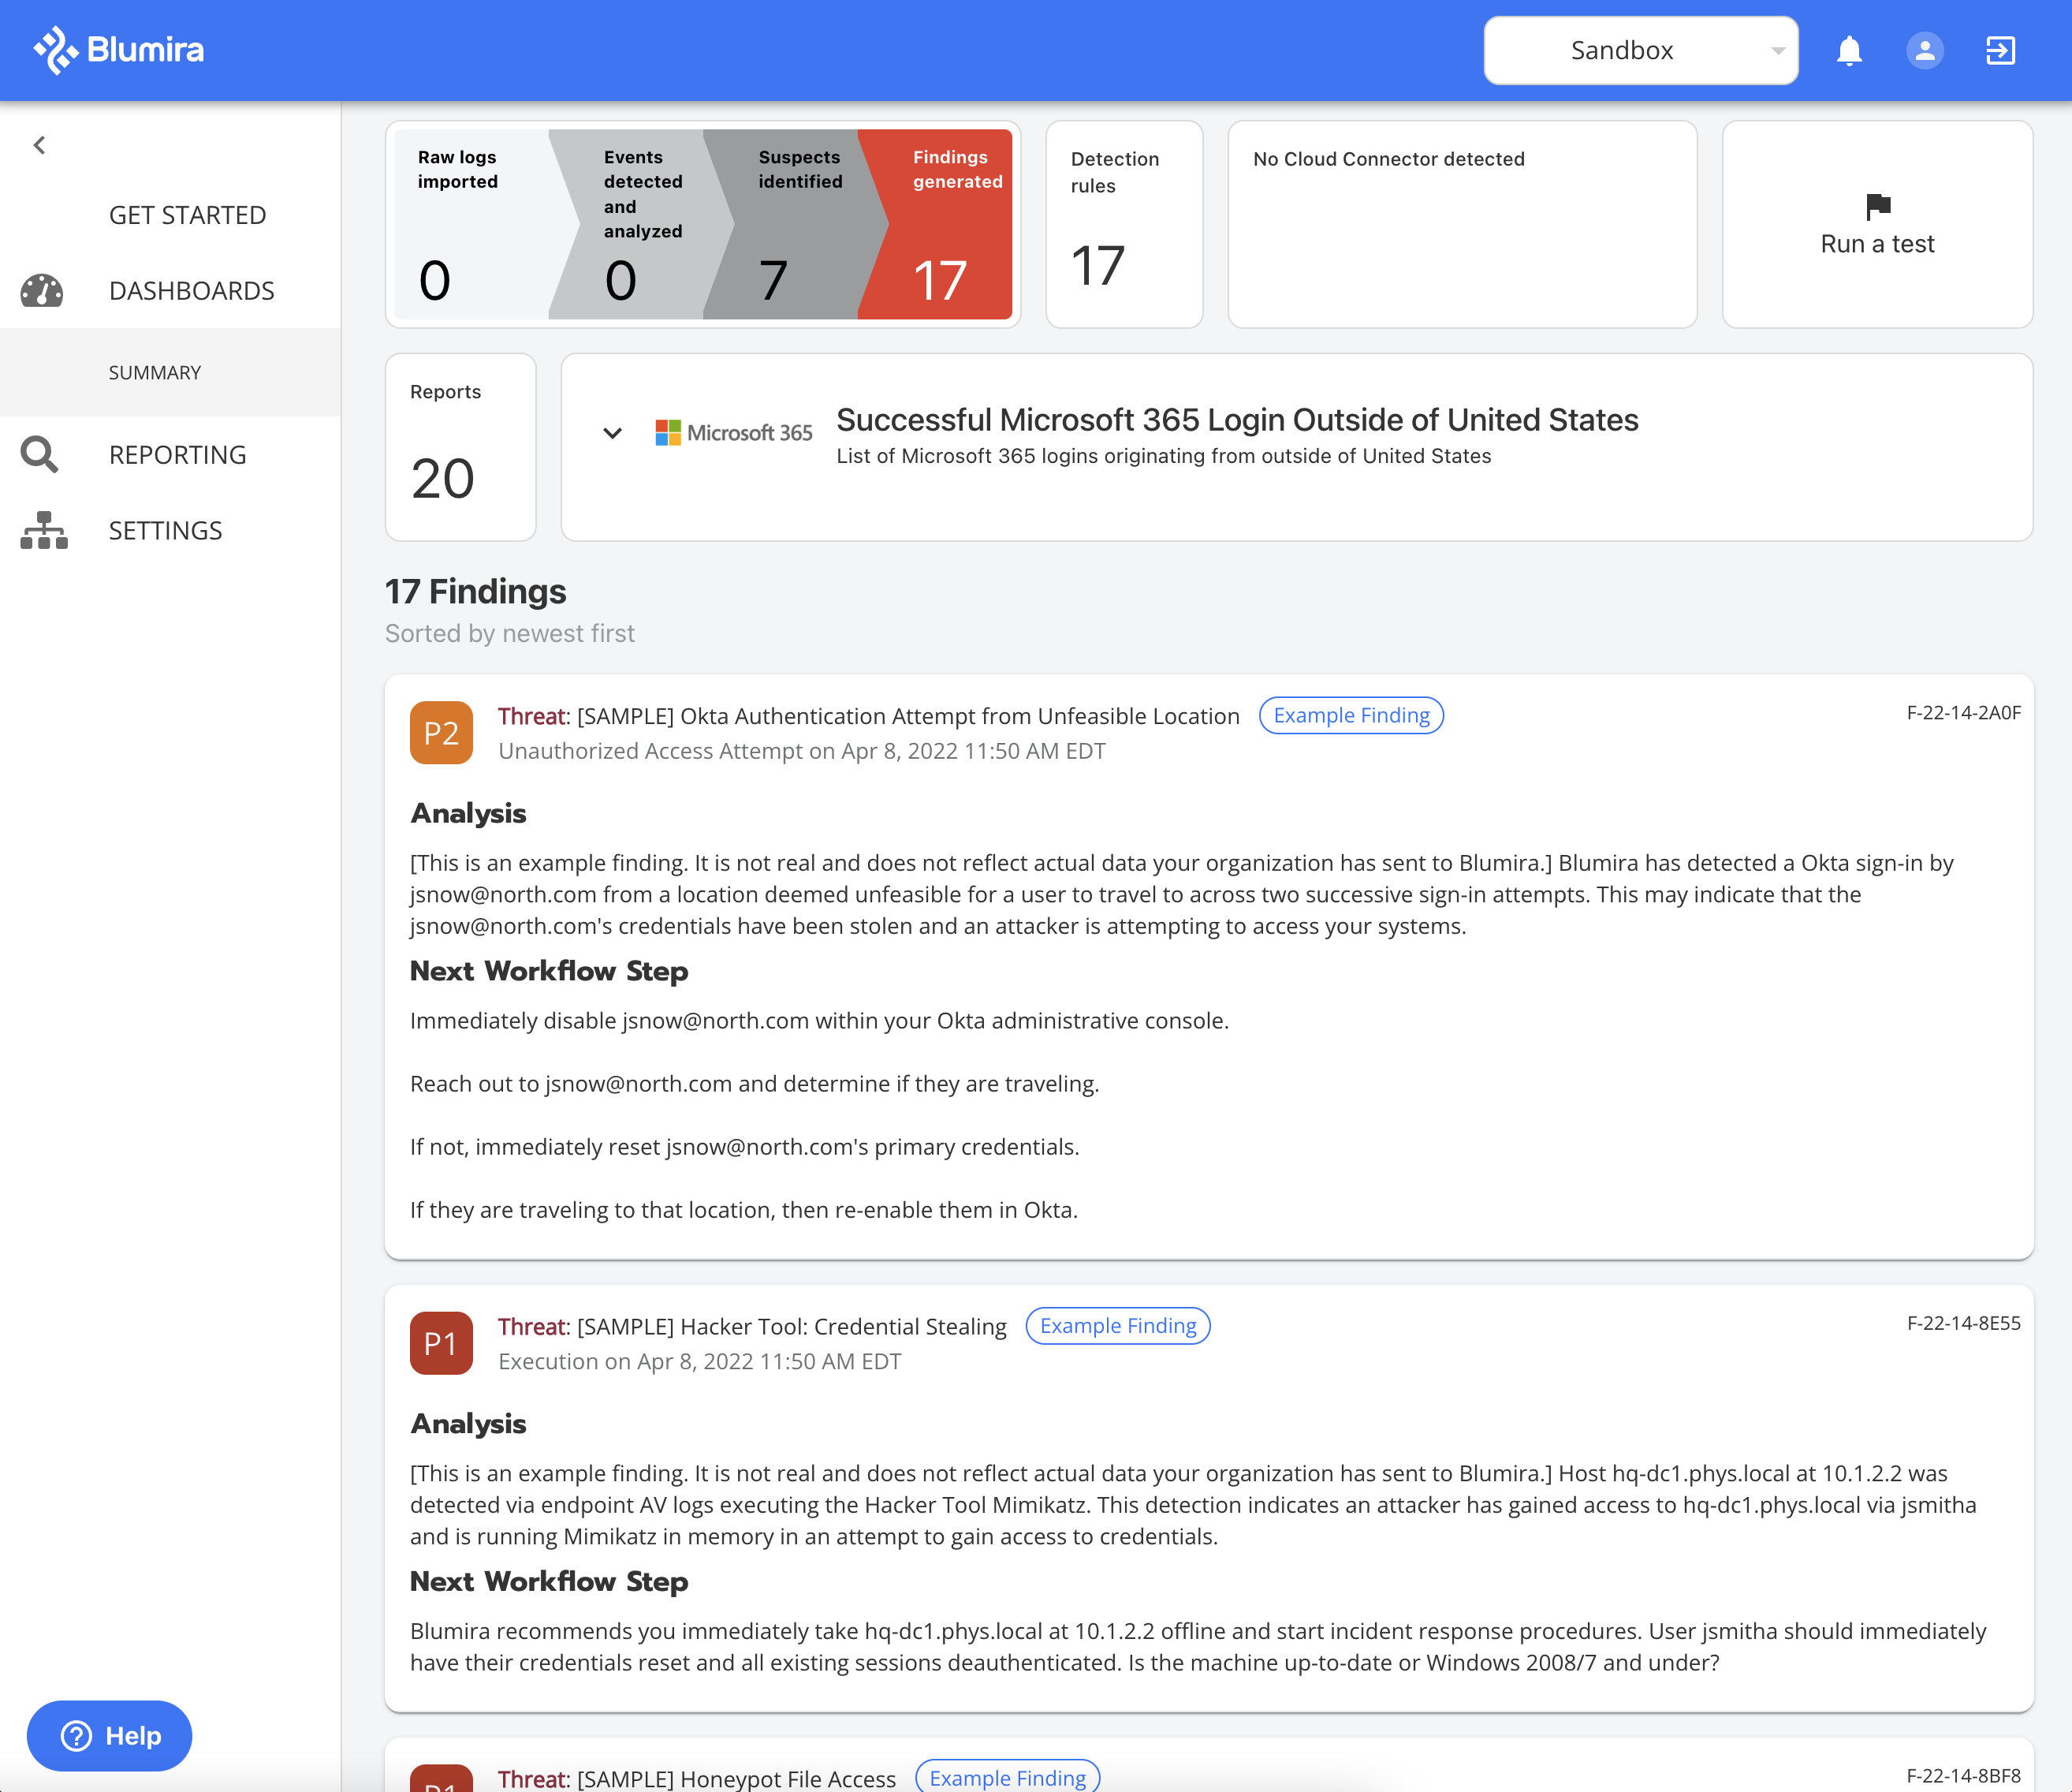Select the Summary menu item

(x=155, y=372)
